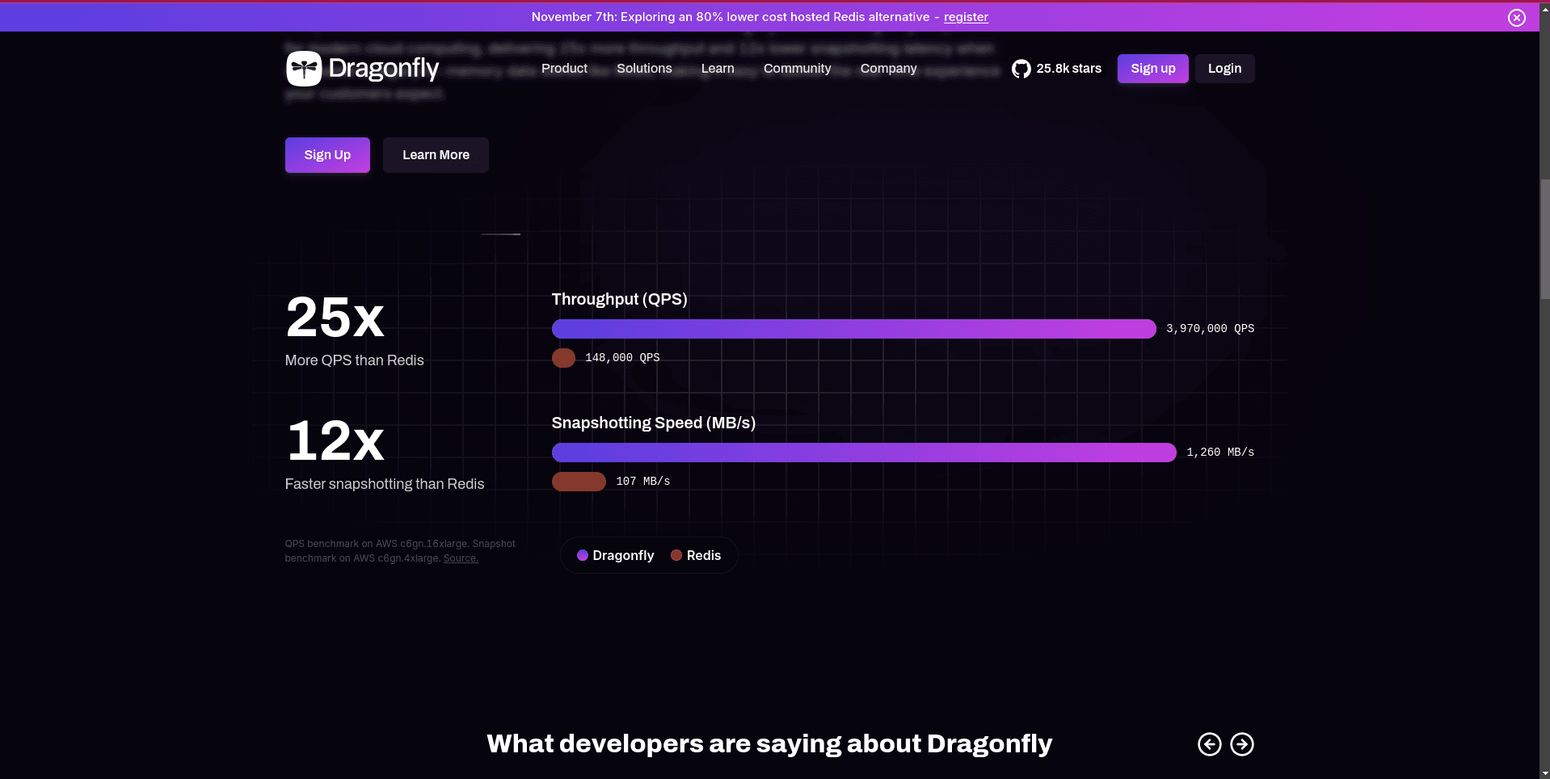
Task: Click the Redis throughput bar
Action: click(x=563, y=358)
